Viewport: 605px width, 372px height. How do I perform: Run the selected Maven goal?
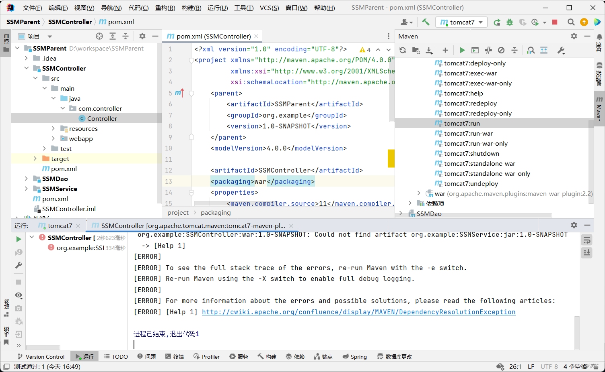[x=462, y=50]
